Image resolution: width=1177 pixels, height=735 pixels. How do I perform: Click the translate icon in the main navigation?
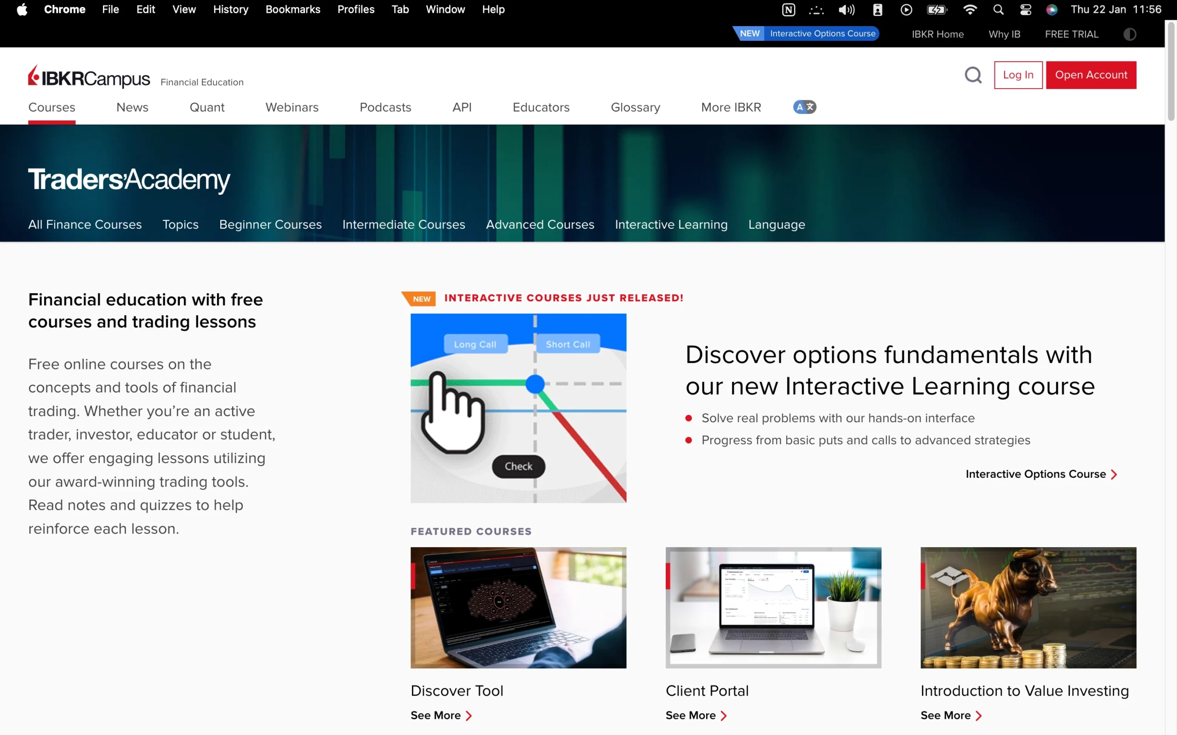(804, 107)
